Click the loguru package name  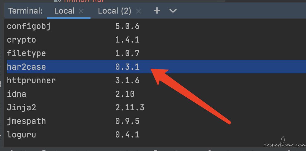[x=22, y=135]
